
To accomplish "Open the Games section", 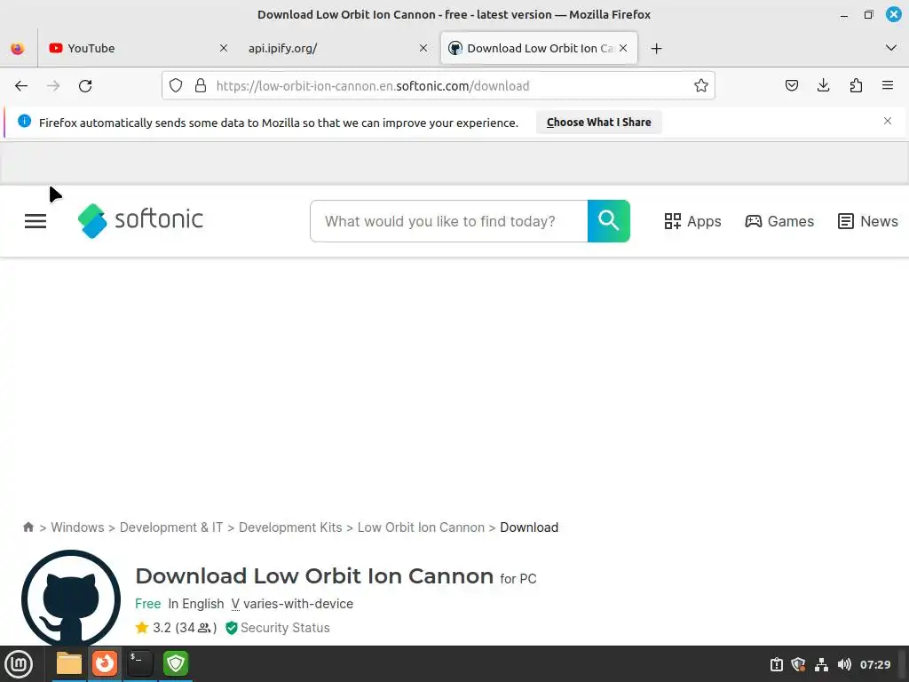I will click(x=779, y=221).
